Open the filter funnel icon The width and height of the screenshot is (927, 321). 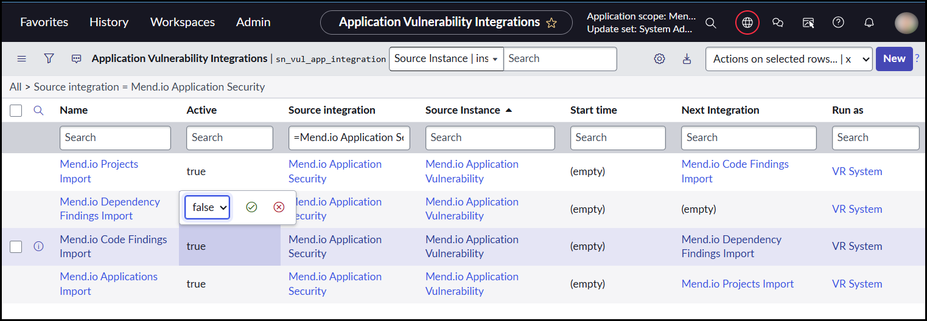49,58
